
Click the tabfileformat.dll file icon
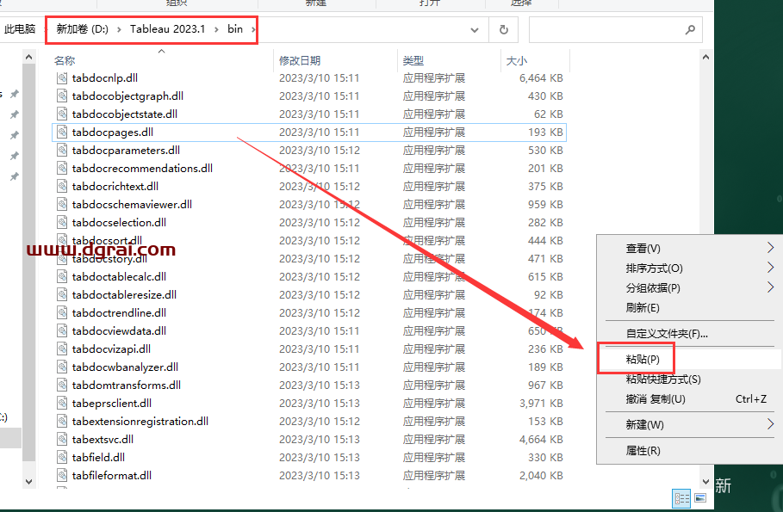tap(62, 475)
